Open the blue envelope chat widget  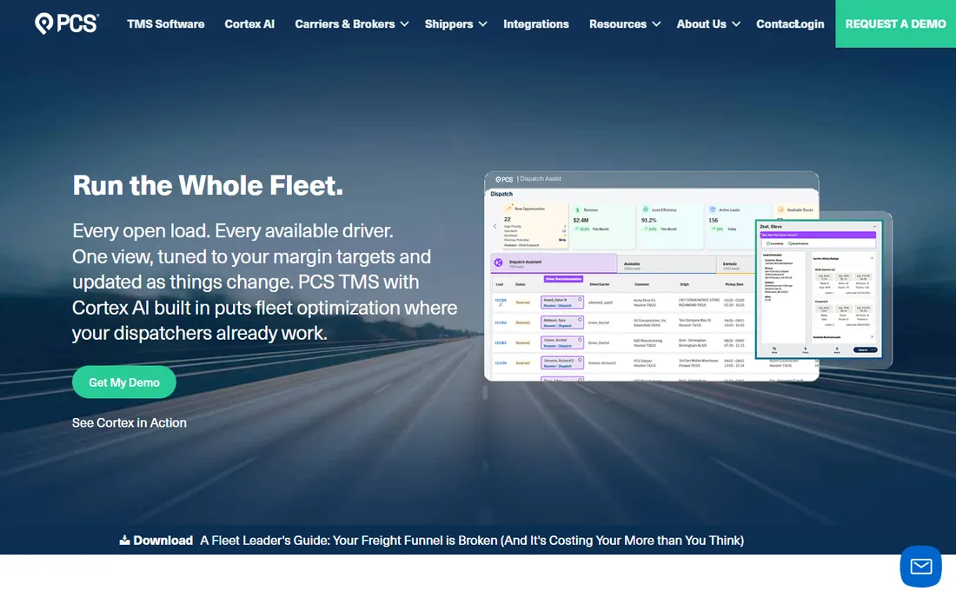tap(920, 567)
